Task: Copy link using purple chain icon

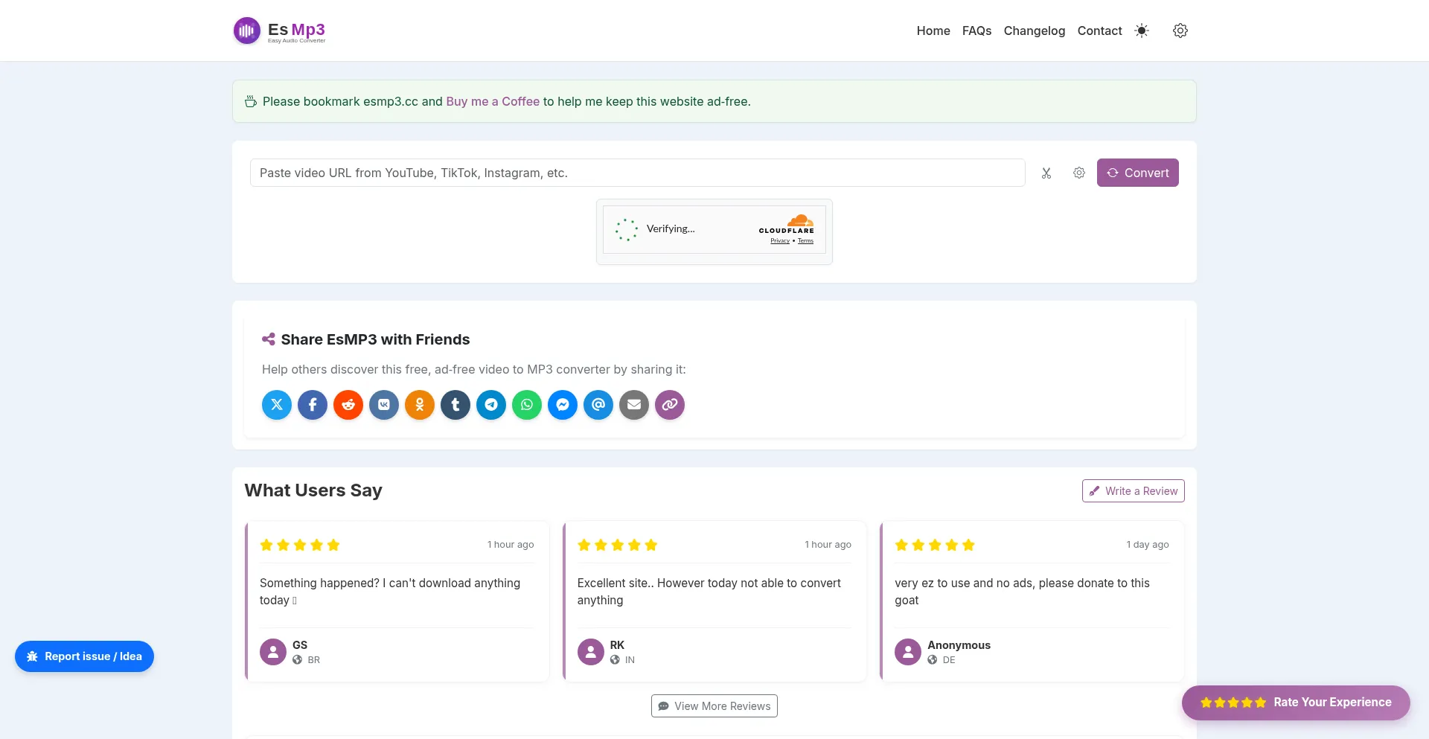Action: [670, 405]
